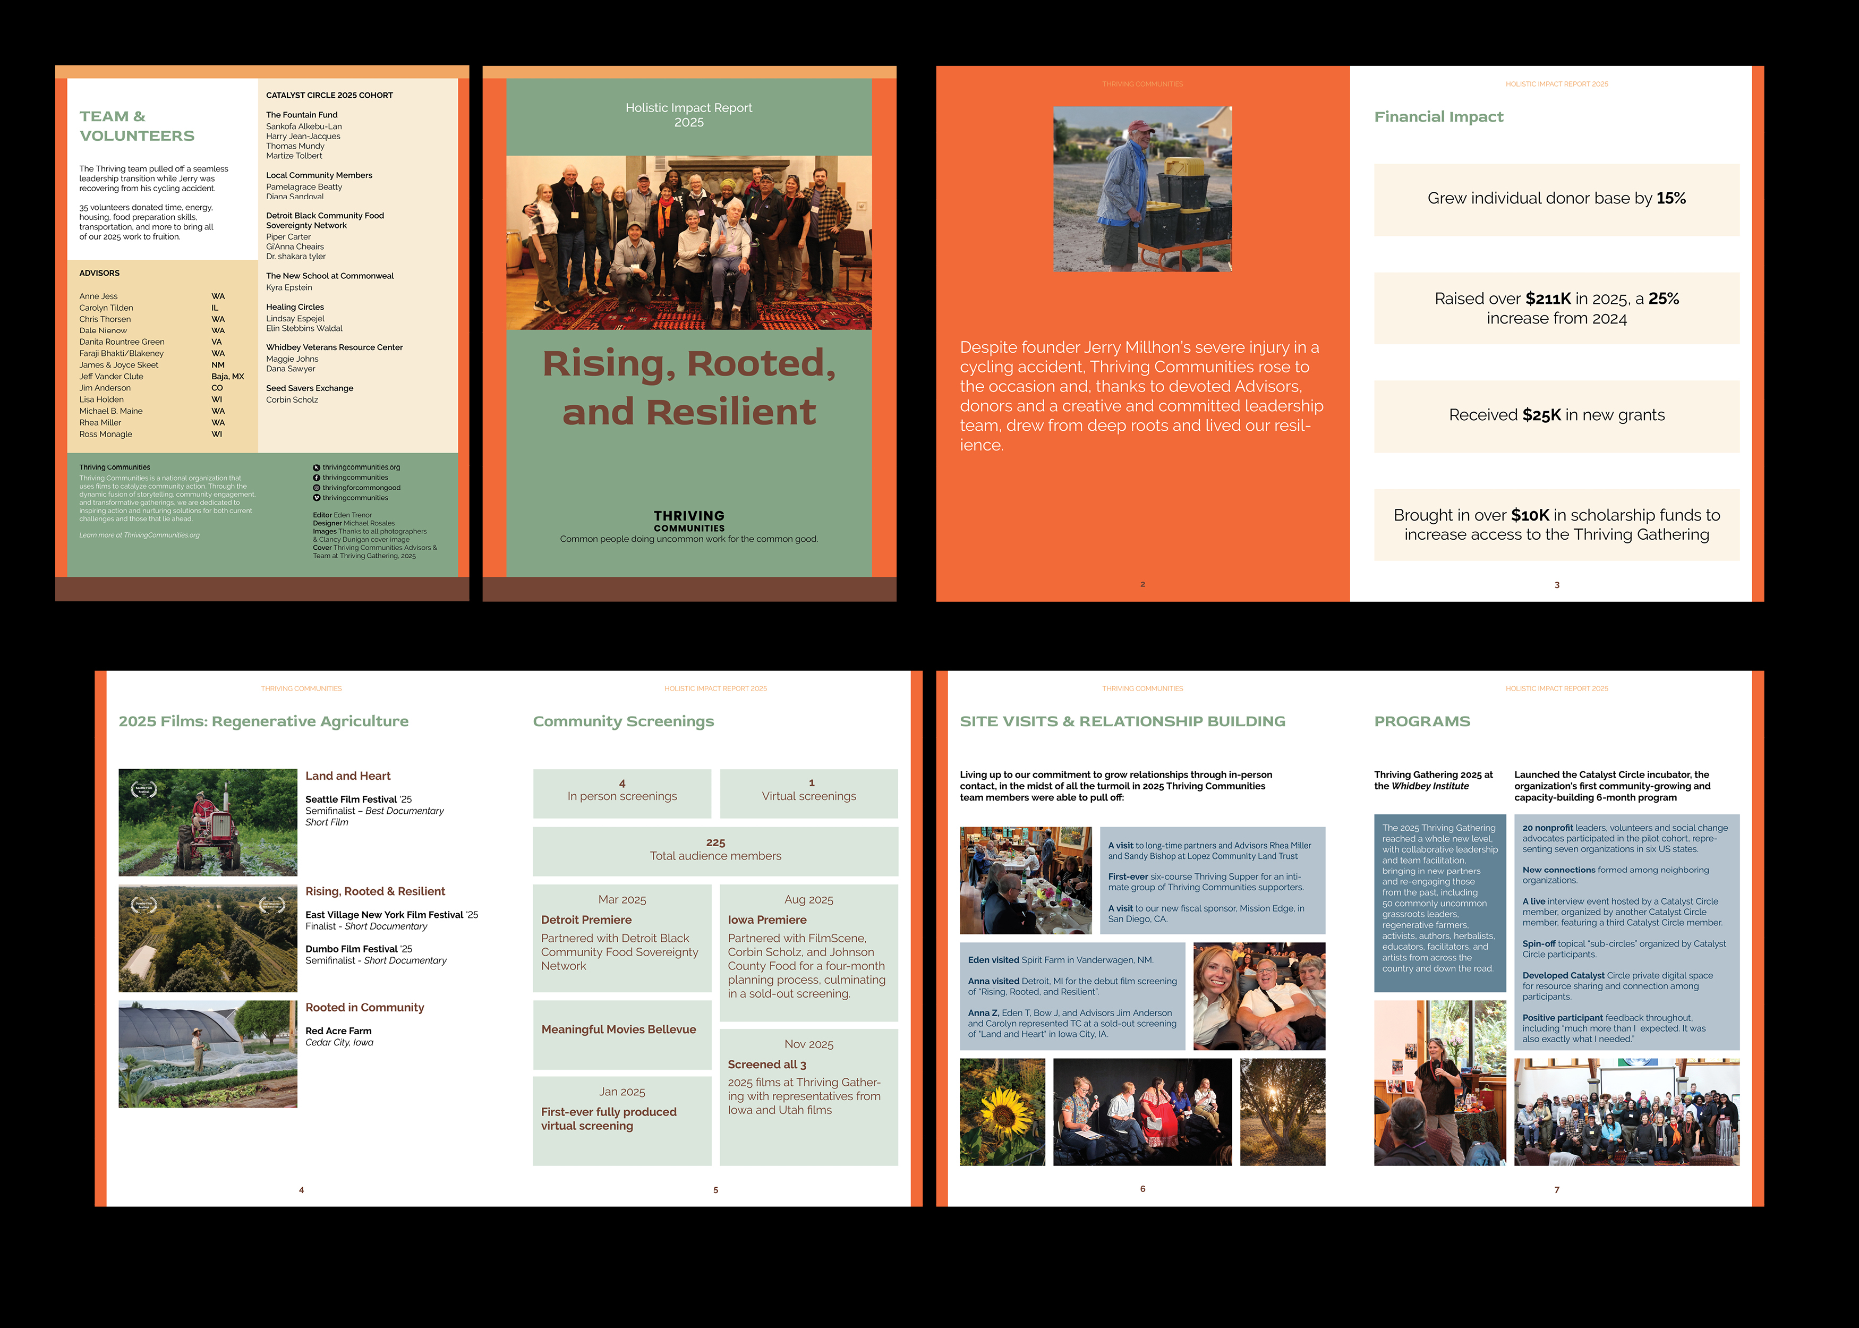Screen dimensions: 1859x1328
Task: Click the website cursor icon beside thrivingcommunities.org
Action: point(317,468)
